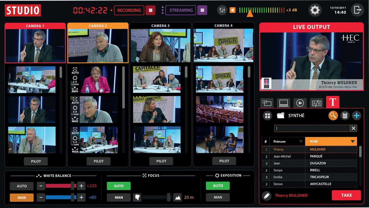Mute audio with the orange speaker icon

(232, 10)
